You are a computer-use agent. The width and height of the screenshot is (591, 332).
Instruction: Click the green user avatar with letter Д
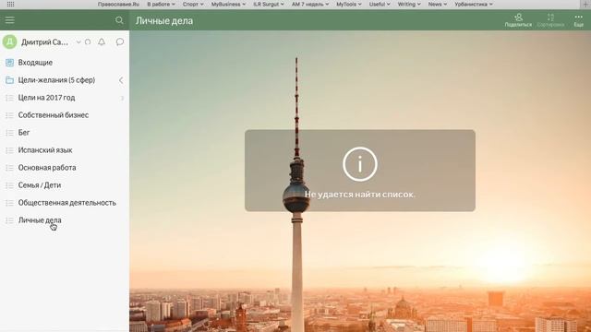click(10, 41)
